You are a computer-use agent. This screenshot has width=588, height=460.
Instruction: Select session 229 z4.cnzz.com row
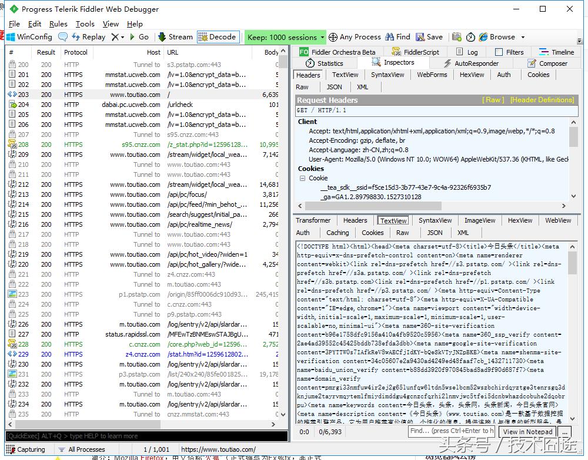point(143,354)
